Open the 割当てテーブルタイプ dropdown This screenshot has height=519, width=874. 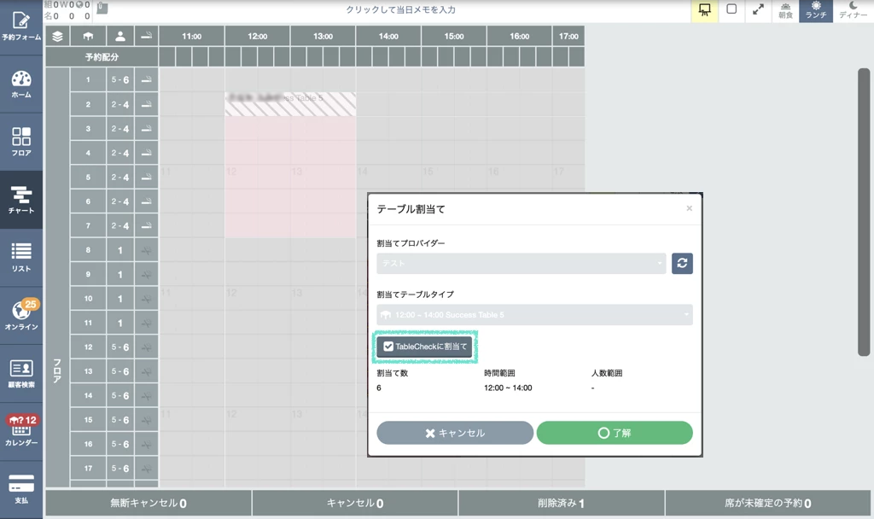pos(534,315)
